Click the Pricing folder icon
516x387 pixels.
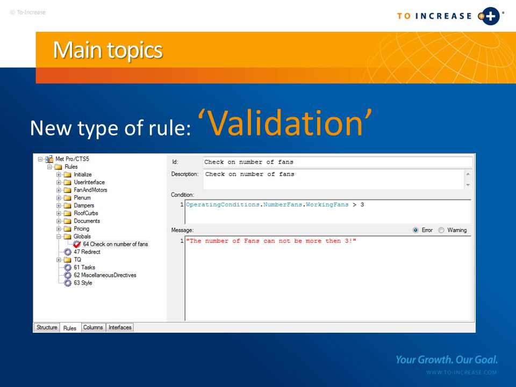coord(68,229)
